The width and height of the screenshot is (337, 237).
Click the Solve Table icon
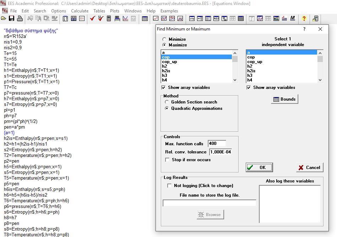(117, 19)
